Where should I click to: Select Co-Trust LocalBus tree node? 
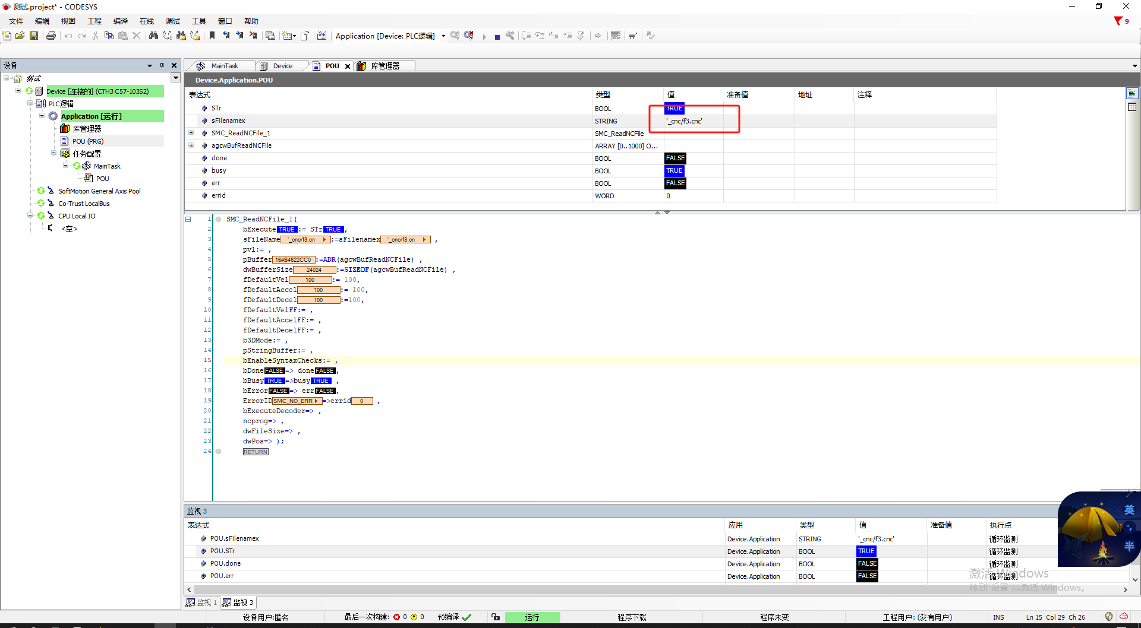[x=84, y=204]
